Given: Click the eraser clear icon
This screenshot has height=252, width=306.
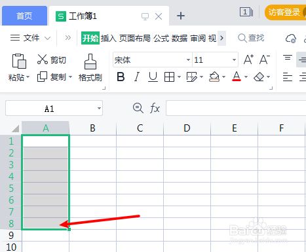Looking at the screenshot, I should coord(259,77).
